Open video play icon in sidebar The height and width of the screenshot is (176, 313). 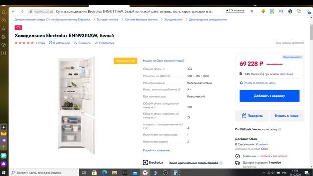coord(3,45)
